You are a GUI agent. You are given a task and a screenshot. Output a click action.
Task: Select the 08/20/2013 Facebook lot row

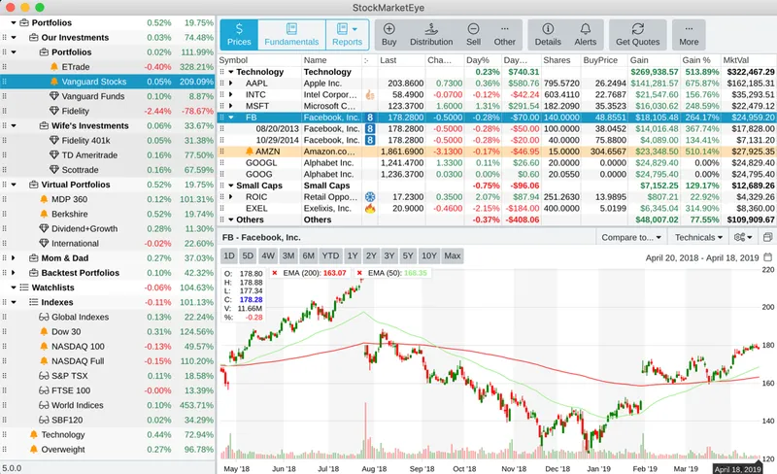pos(497,129)
